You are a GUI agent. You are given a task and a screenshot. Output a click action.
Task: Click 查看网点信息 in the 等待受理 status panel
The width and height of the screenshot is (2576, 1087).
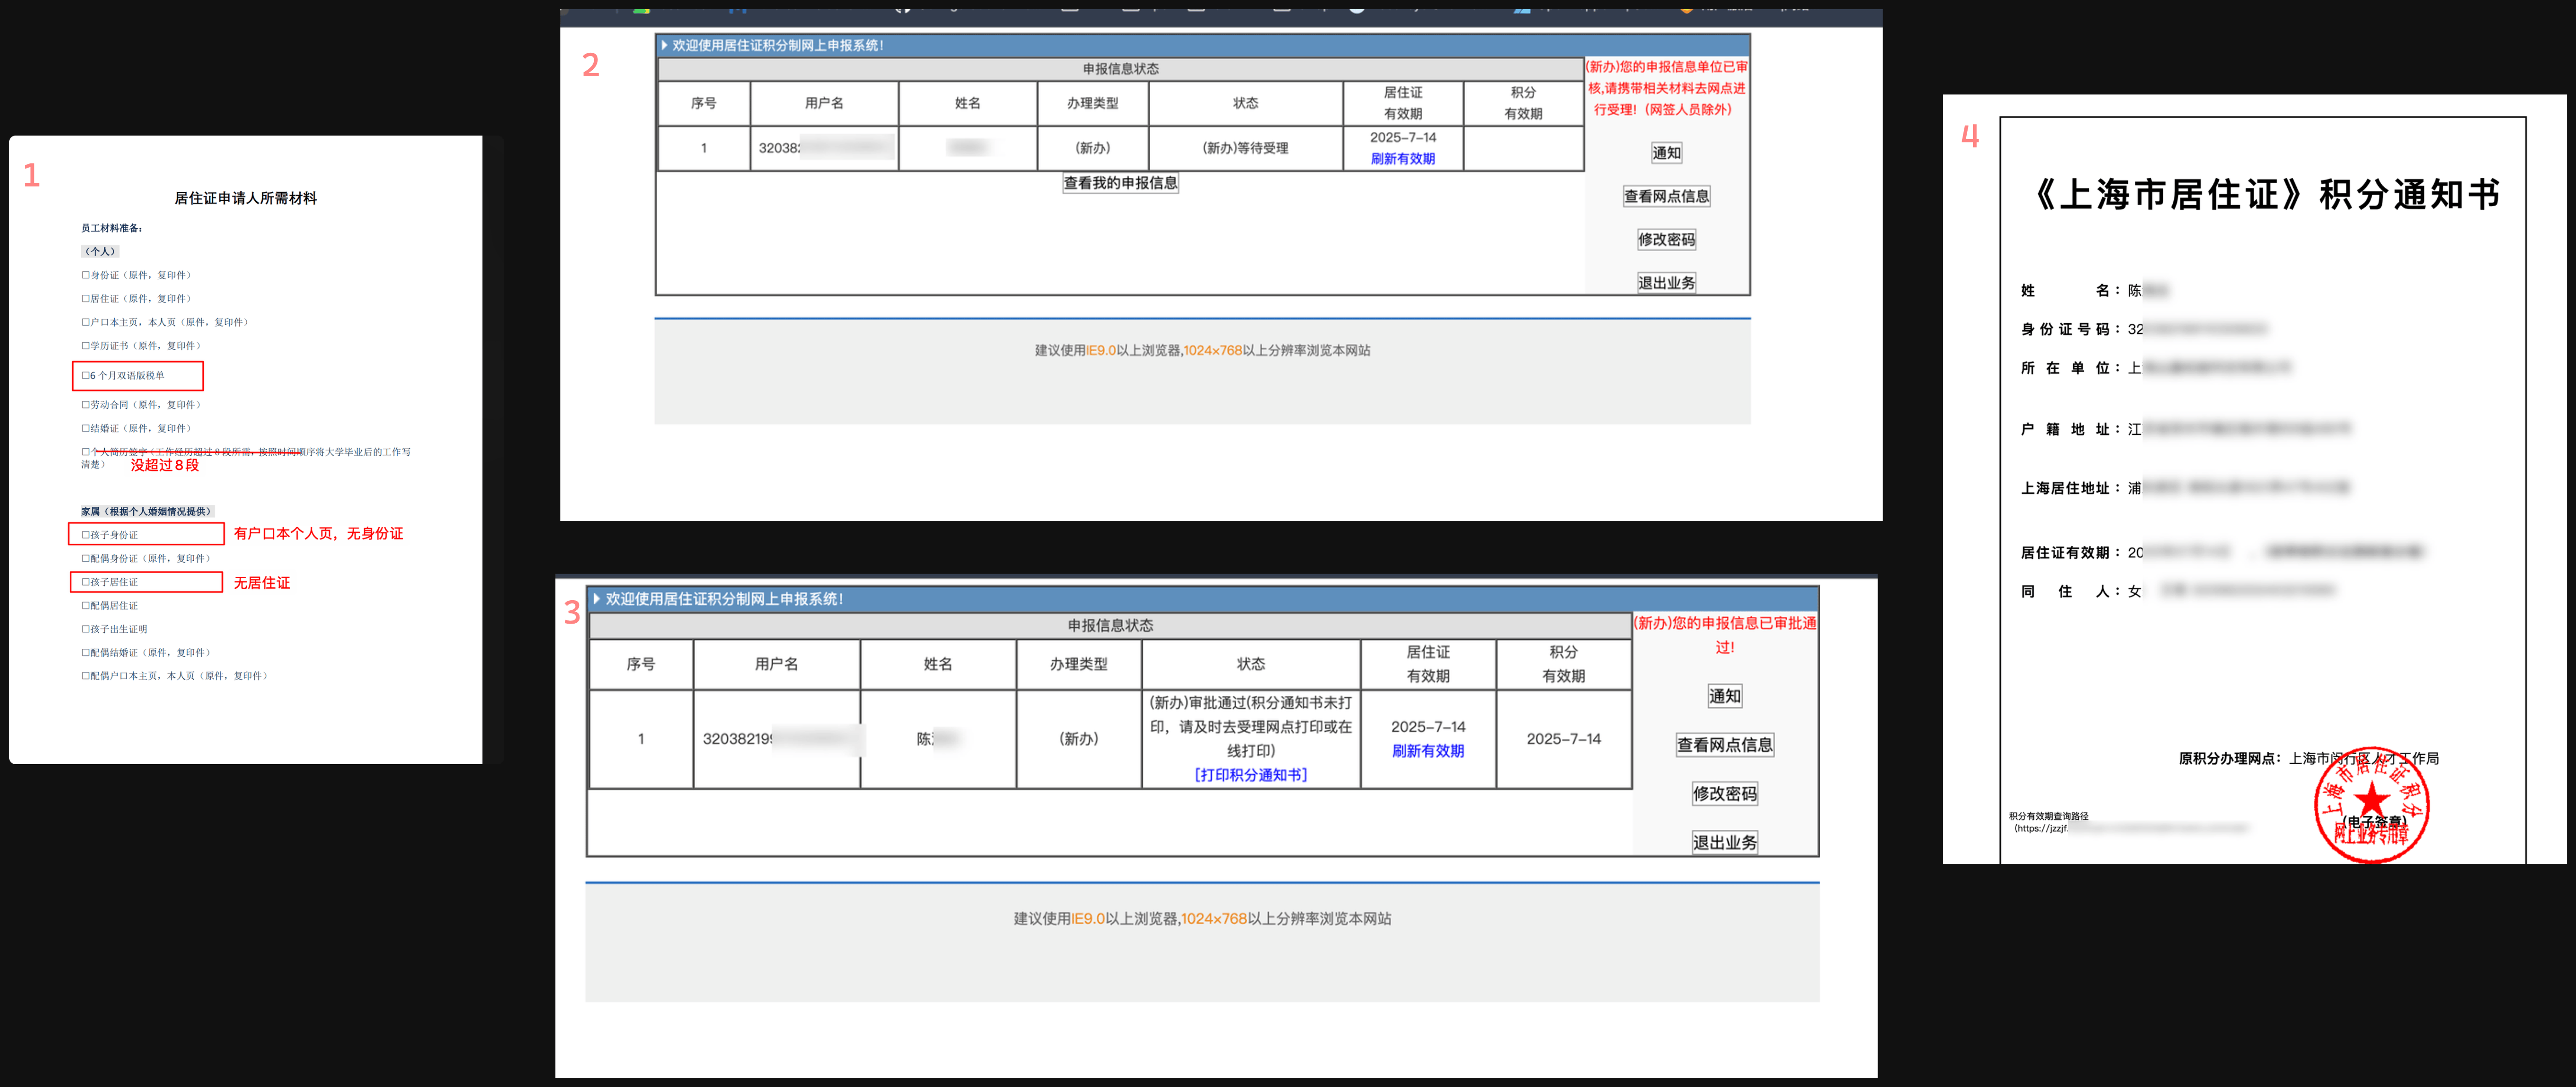[x=1666, y=196]
